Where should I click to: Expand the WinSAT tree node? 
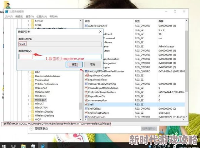coord(29,104)
